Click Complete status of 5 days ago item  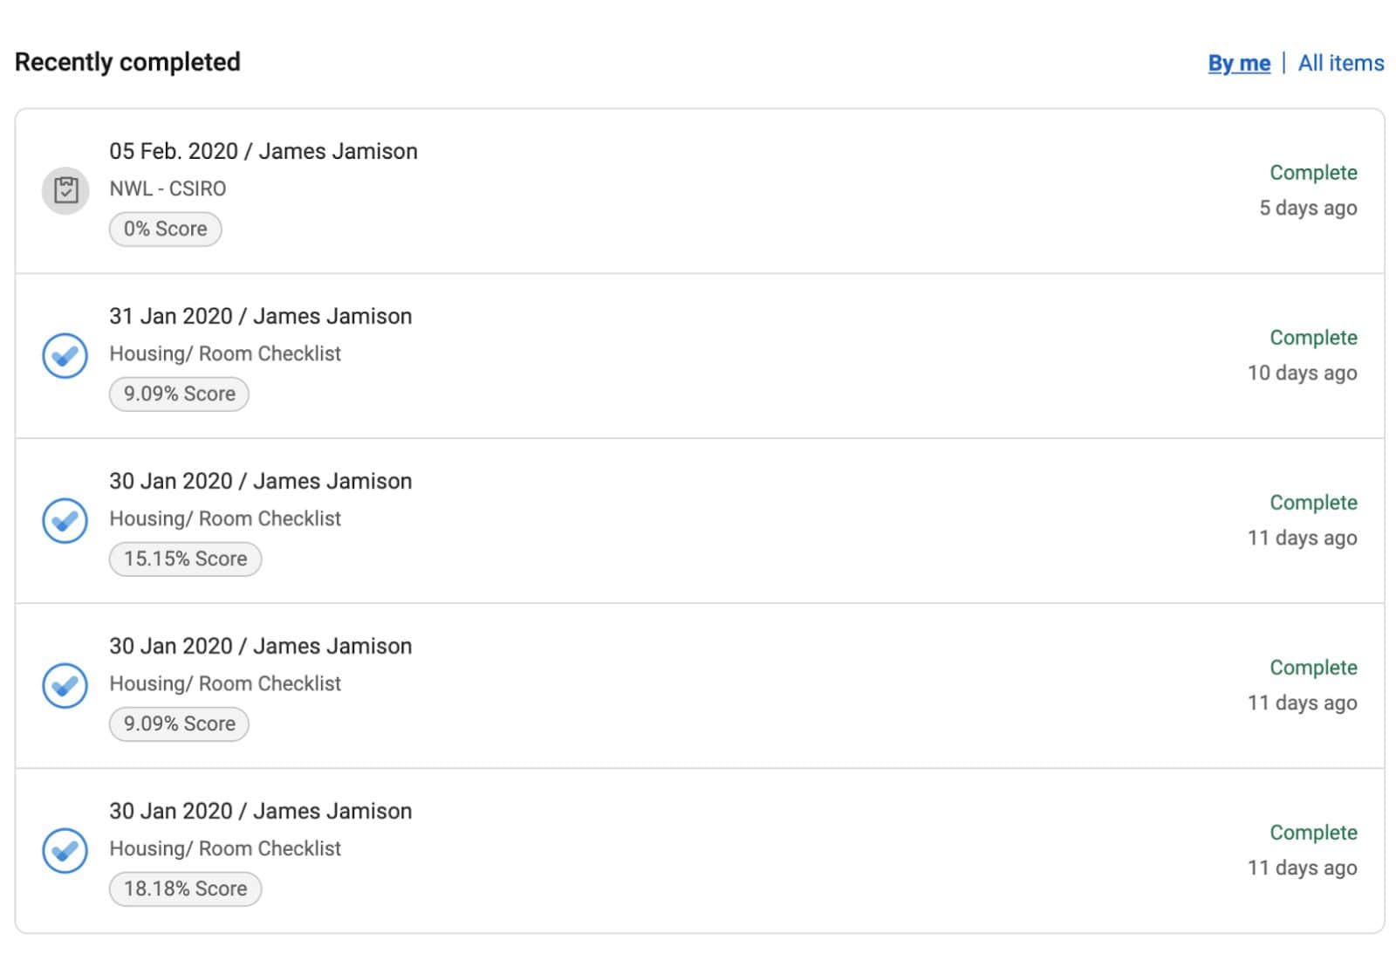click(x=1312, y=173)
